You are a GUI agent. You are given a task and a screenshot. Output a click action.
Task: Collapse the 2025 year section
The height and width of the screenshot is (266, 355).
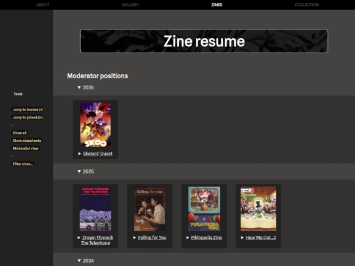[x=79, y=171]
